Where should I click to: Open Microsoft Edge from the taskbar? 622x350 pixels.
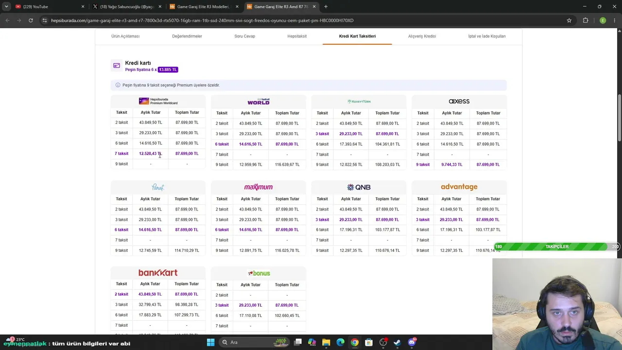pos(340,342)
